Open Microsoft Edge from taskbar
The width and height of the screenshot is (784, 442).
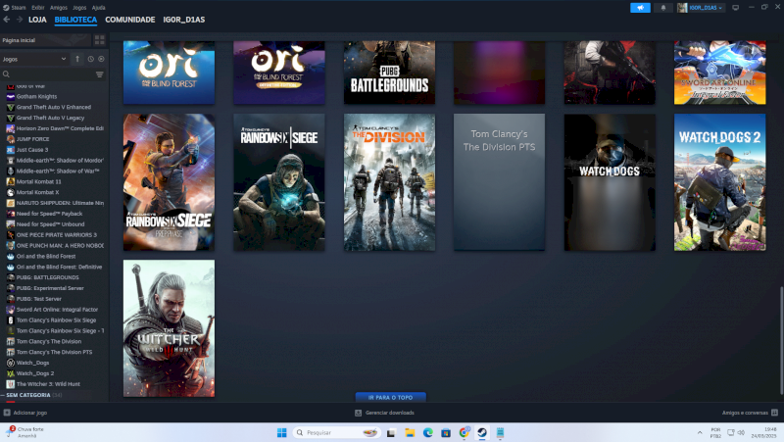pyautogui.click(x=428, y=432)
